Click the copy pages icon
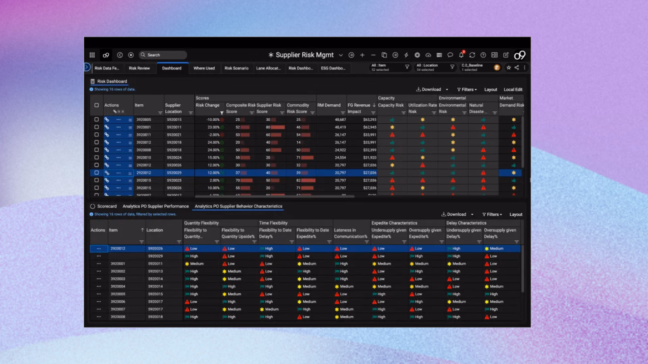This screenshot has height=364, width=648. [x=384, y=55]
